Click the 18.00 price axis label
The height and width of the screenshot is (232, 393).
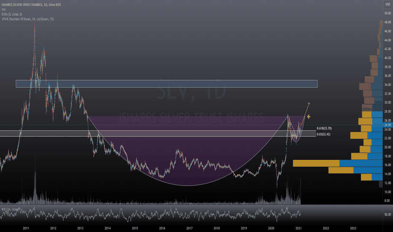[x=388, y=156]
